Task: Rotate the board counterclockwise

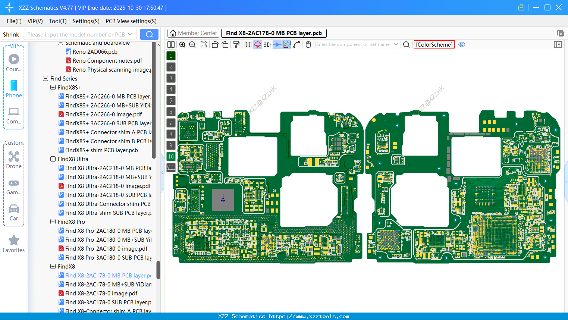Action: click(x=214, y=44)
